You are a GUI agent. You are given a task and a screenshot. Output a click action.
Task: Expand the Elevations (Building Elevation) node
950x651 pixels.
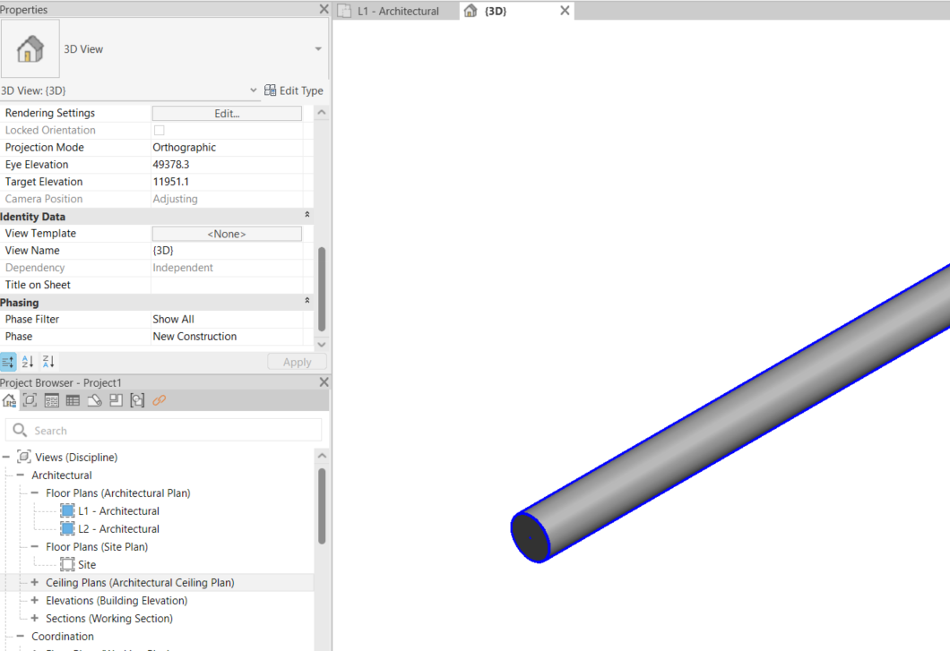(35, 601)
